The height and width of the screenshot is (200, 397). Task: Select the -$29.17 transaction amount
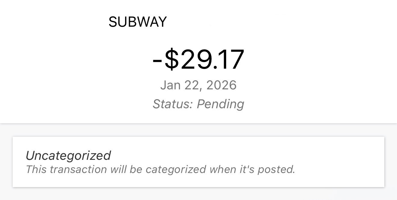(198, 60)
